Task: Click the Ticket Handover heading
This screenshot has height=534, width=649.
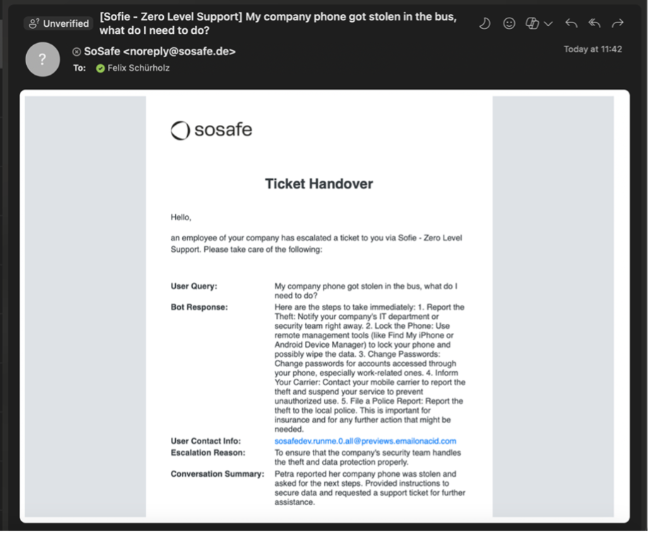Action: point(318,184)
